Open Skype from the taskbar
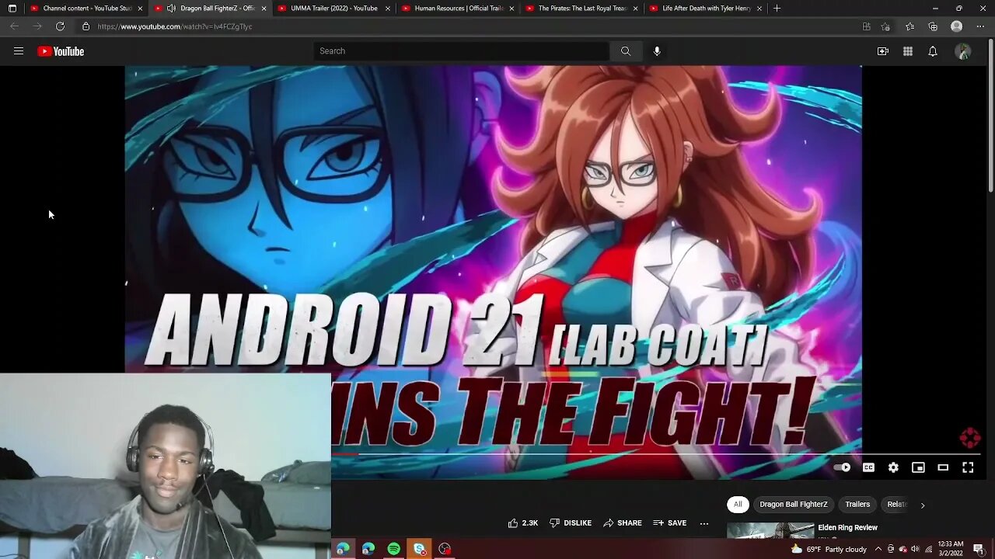 pos(420,549)
